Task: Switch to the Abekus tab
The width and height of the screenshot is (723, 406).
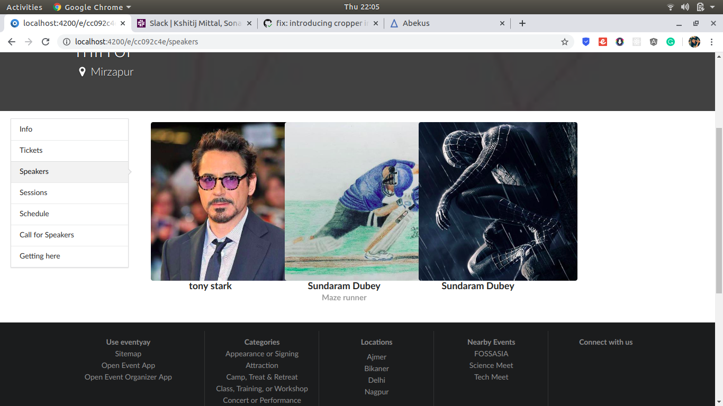Action: [447, 23]
